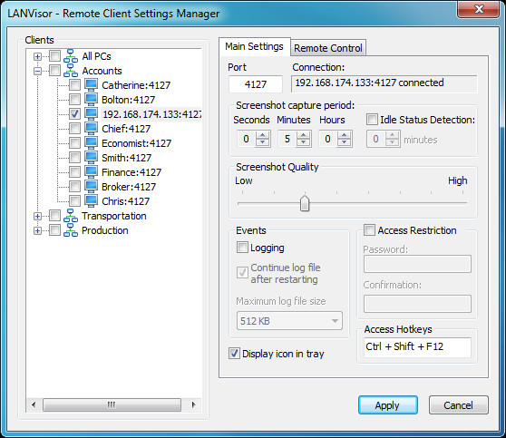Increase the Hours capture value
Image resolution: width=506 pixels, height=438 pixels.
[x=344, y=135]
